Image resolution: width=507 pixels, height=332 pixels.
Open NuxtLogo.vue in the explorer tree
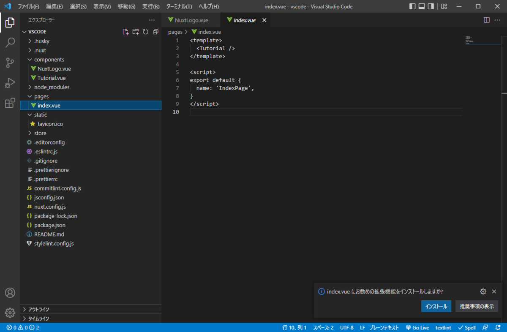91,68
